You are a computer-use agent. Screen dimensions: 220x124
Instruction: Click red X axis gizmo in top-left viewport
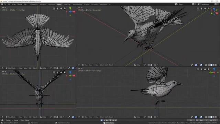tap(74, 12)
